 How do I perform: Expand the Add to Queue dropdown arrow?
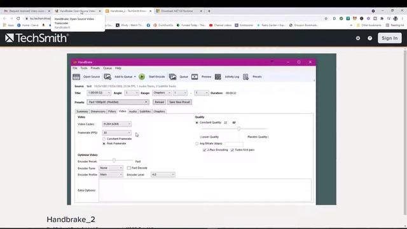pos(135,77)
